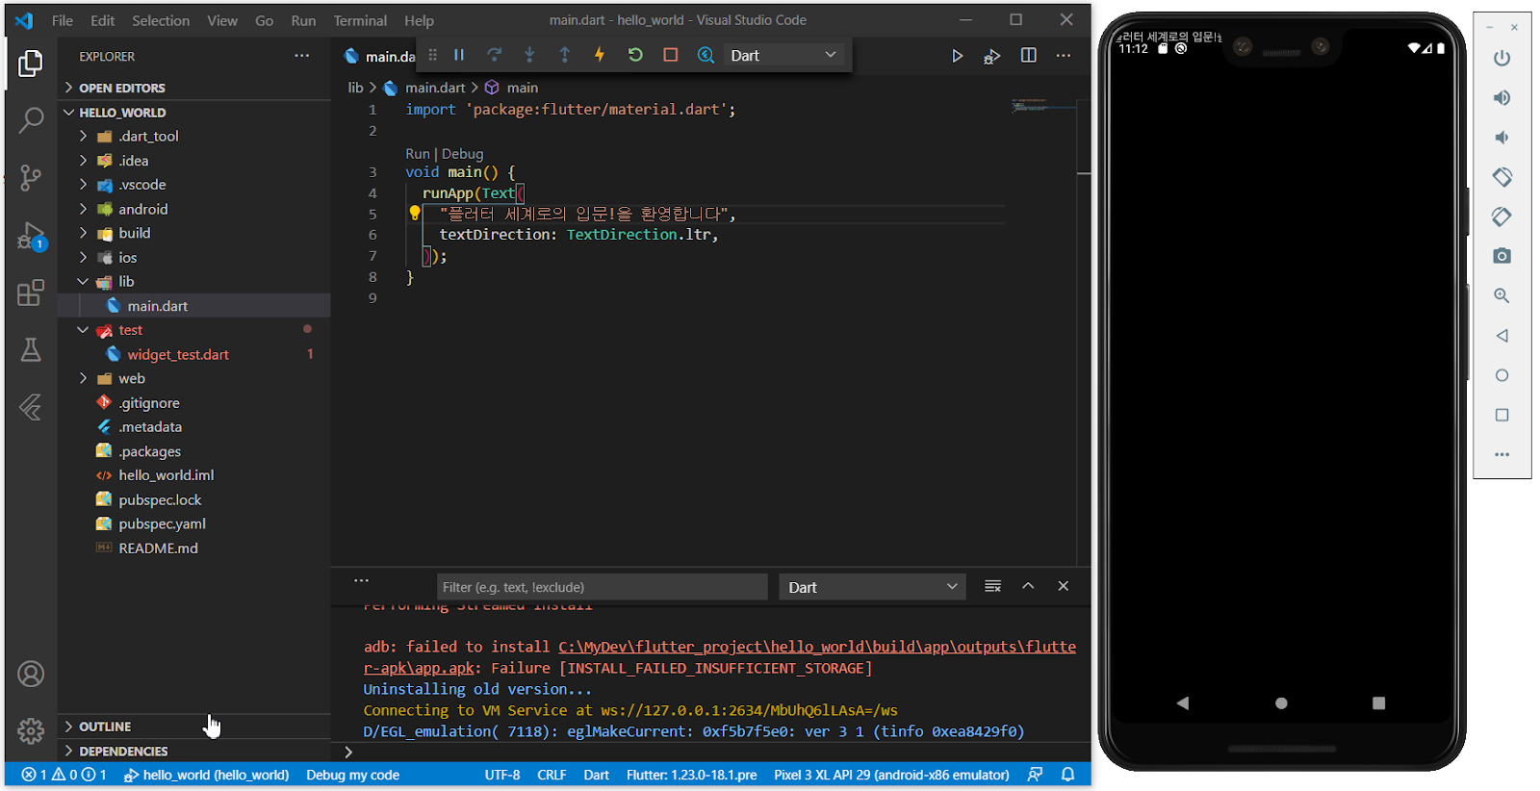
Task: Open the Selection menu
Action: pos(161,20)
